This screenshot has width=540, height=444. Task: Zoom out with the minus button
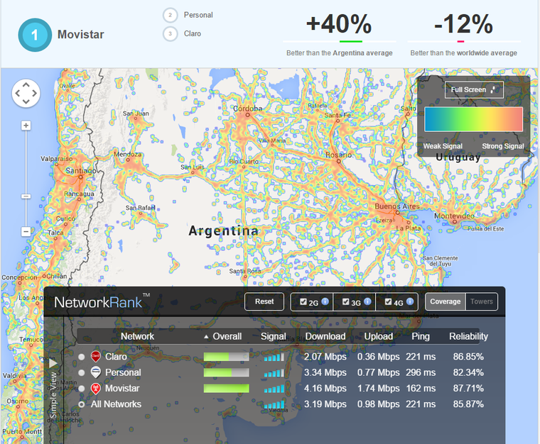point(26,232)
